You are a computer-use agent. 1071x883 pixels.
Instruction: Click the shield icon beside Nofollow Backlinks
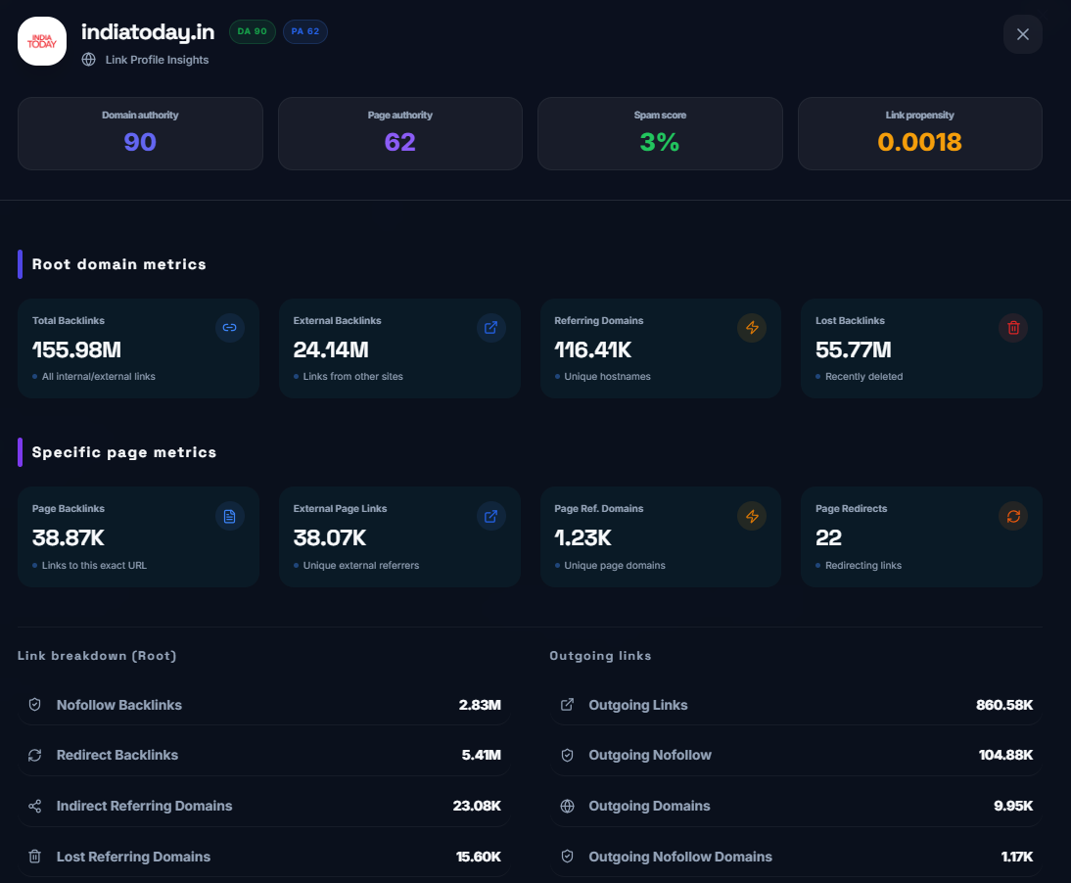(x=35, y=705)
